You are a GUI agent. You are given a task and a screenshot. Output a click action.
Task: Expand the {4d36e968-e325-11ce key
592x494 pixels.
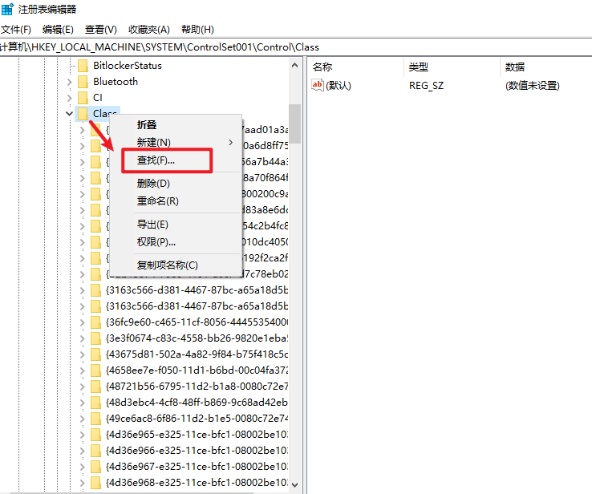[x=83, y=483]
